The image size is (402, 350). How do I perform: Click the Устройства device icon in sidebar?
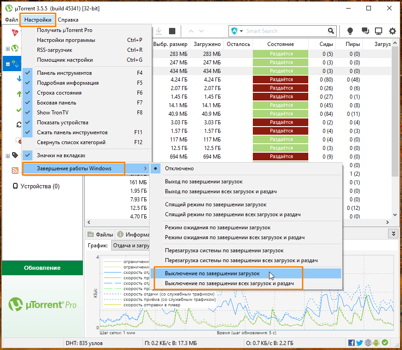15,186
